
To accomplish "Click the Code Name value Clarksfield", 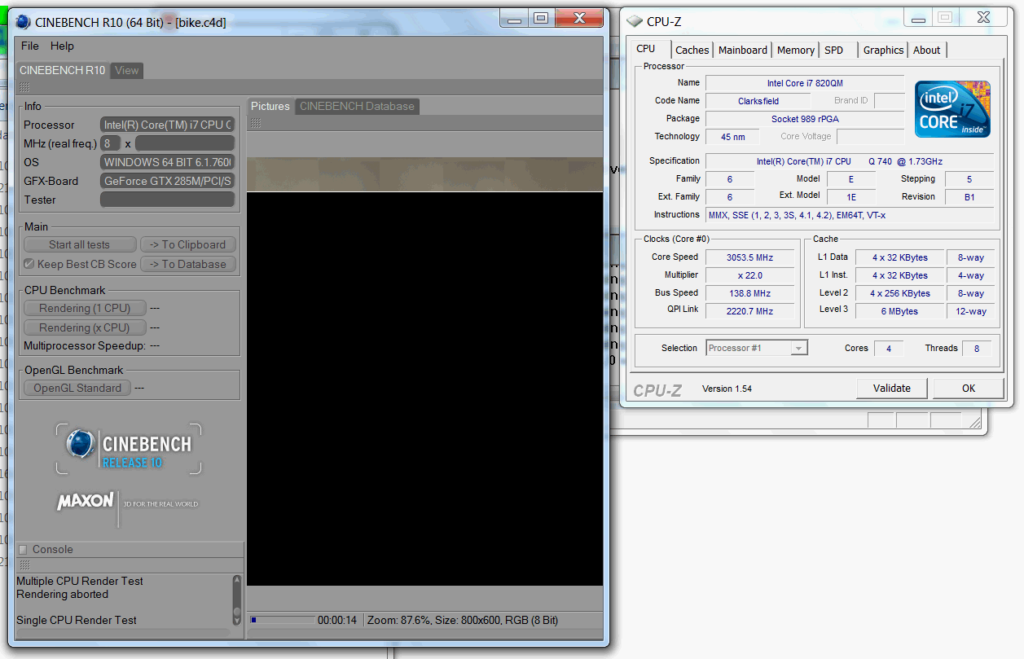I will point(758,101).
